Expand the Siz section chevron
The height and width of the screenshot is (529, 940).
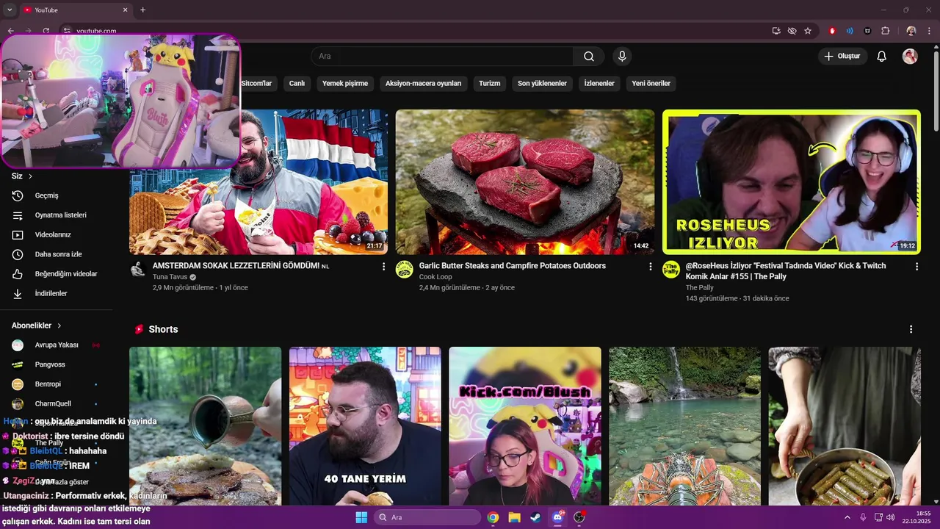(x=30, y=176)
